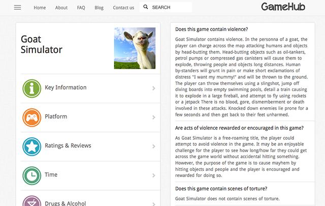Click the paragraph beginning 'Goat Simulator contains violence'
The height and width of the screenshot is (206, 325).
pyautogui.click(x=242, y=77)
